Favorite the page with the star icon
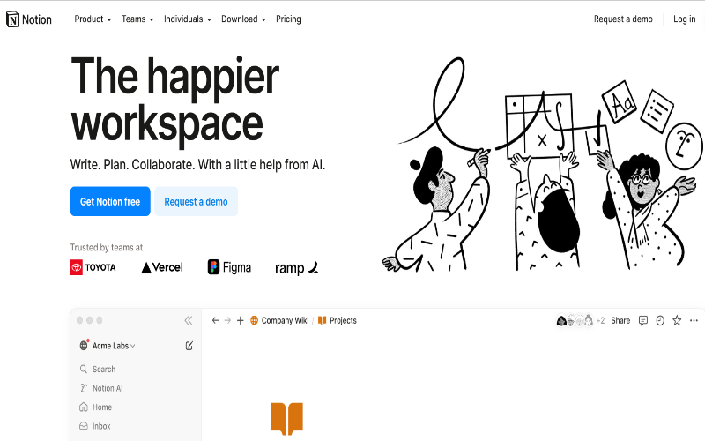Image resolution: width=705 pixels, height=441 pixels. (x=677, y=320)
